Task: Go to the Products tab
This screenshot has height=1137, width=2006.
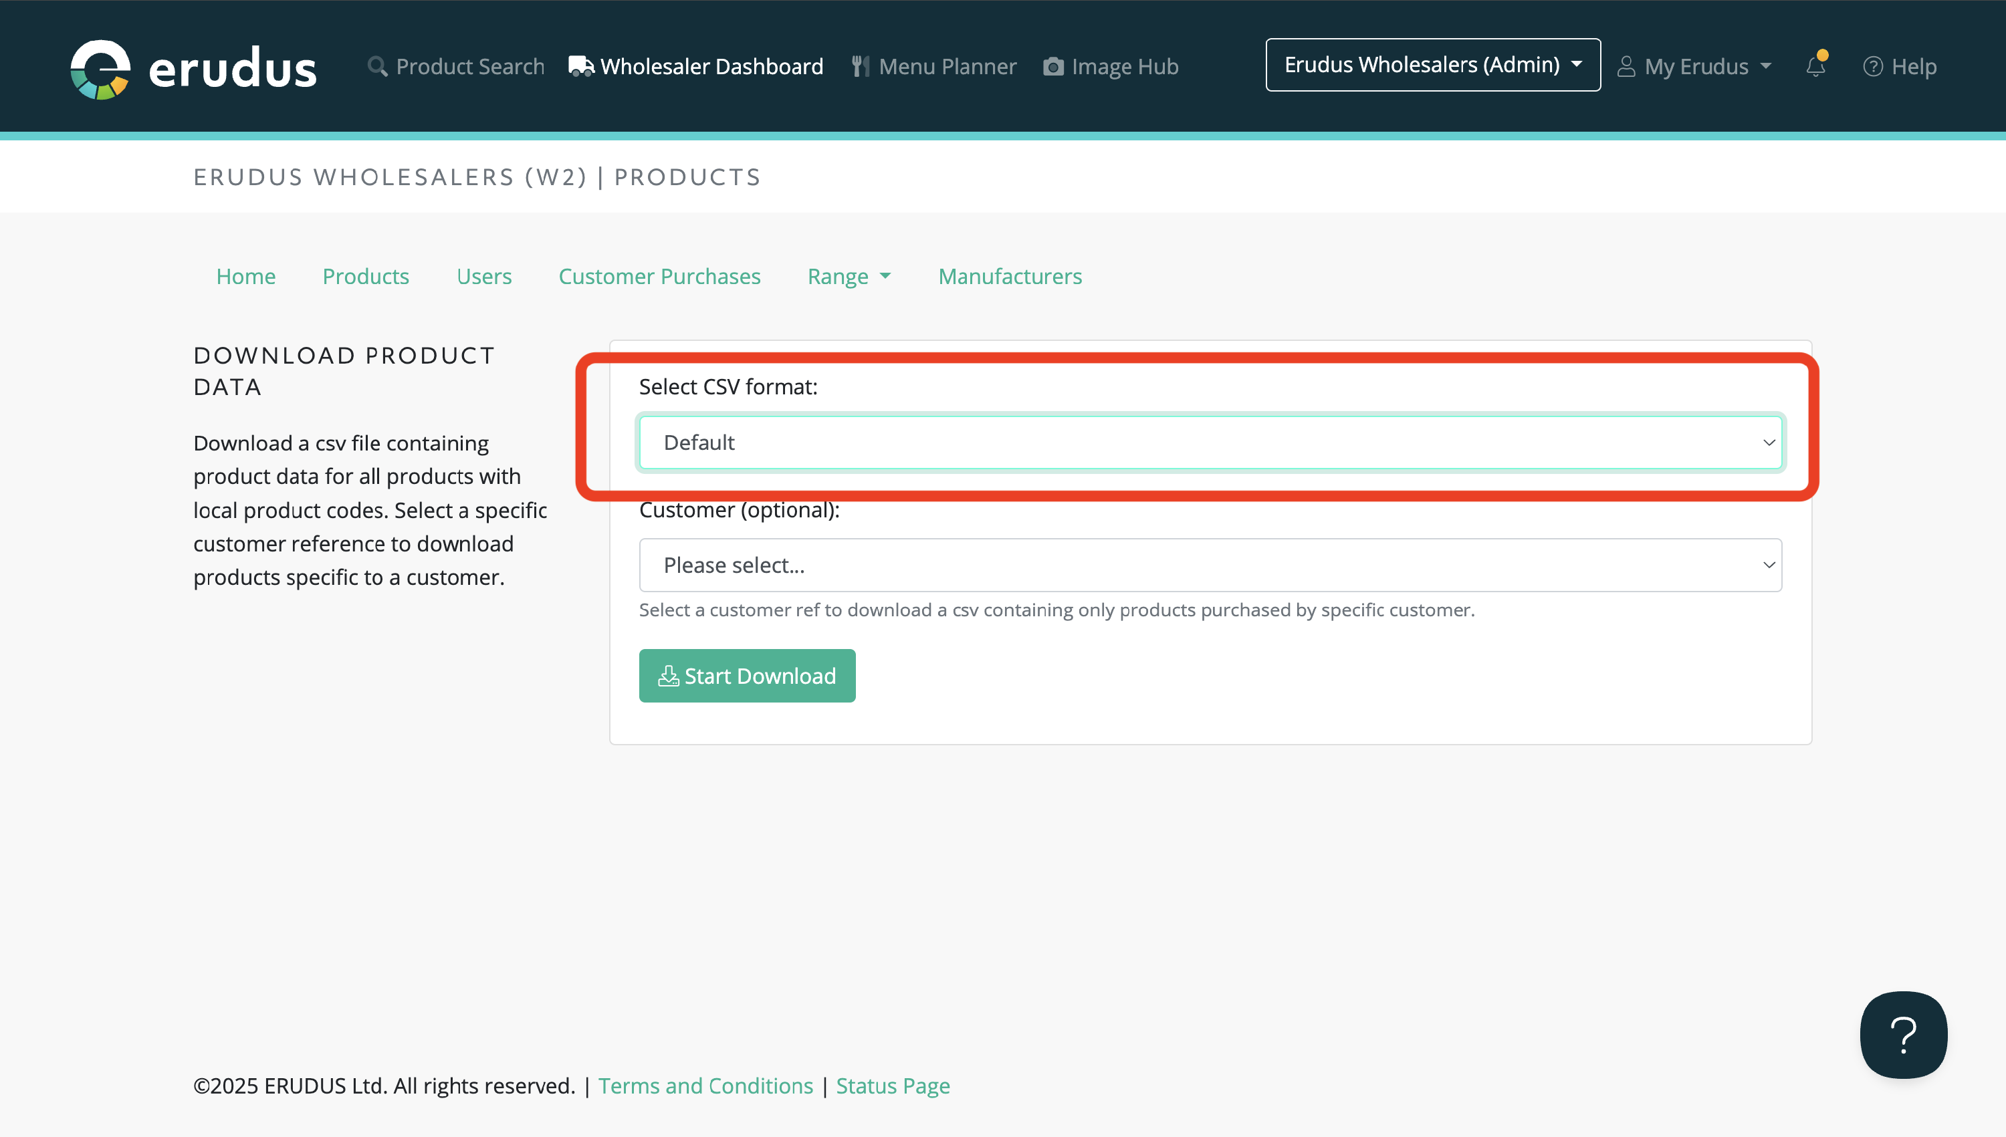Action: (x=366, y=277)
